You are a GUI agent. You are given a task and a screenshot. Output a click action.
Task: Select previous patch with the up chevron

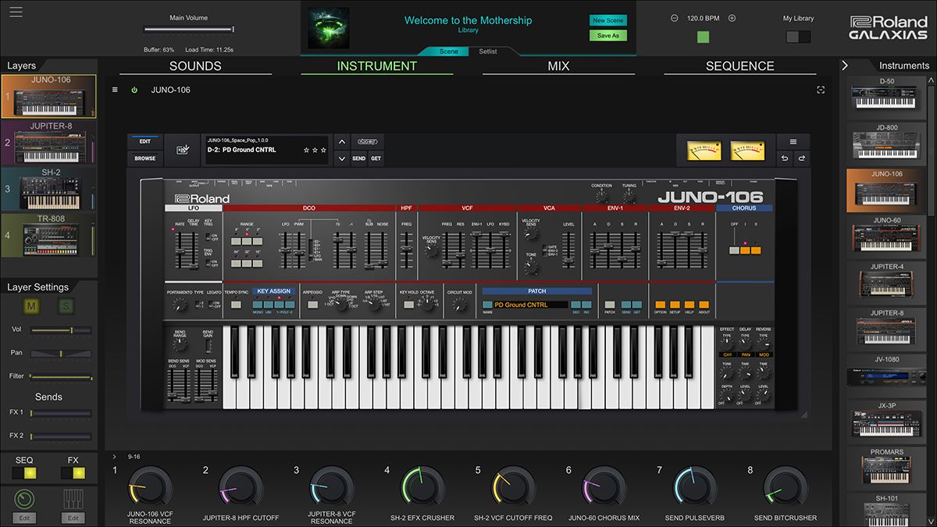341,142
